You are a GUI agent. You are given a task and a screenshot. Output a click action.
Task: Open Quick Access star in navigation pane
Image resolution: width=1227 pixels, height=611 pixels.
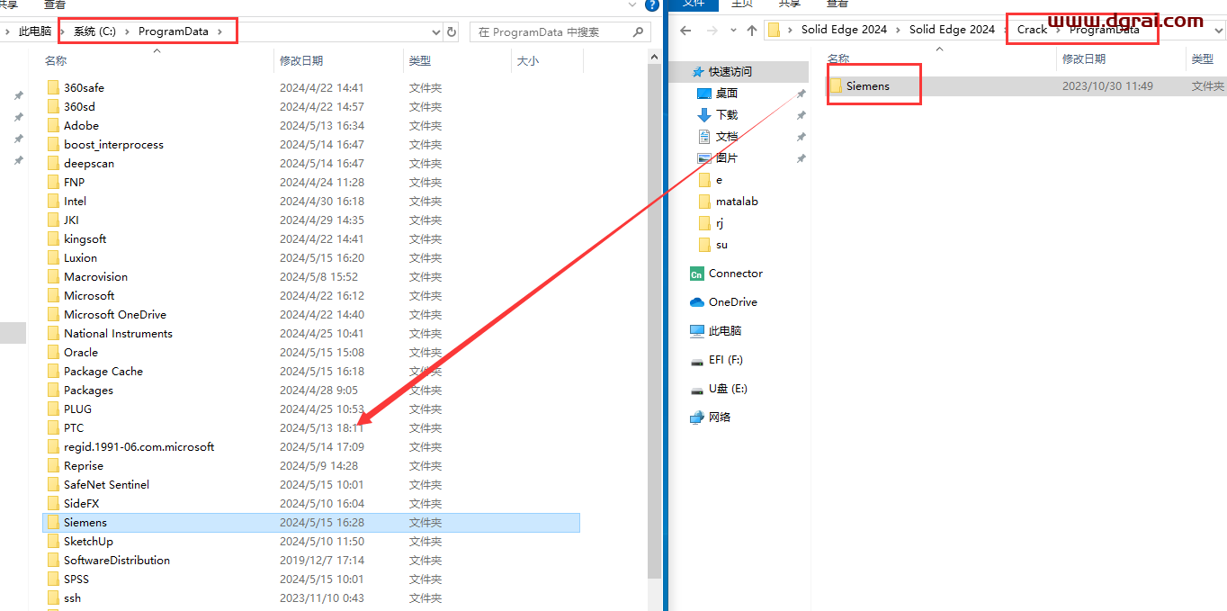click(x=699, y=71)
